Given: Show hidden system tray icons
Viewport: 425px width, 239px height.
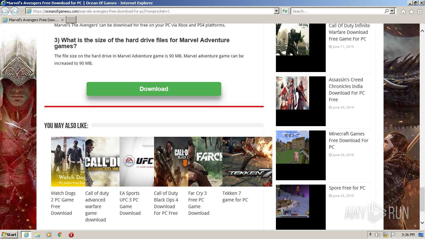Looking at the screenshot, I should (x=370, y=235).
